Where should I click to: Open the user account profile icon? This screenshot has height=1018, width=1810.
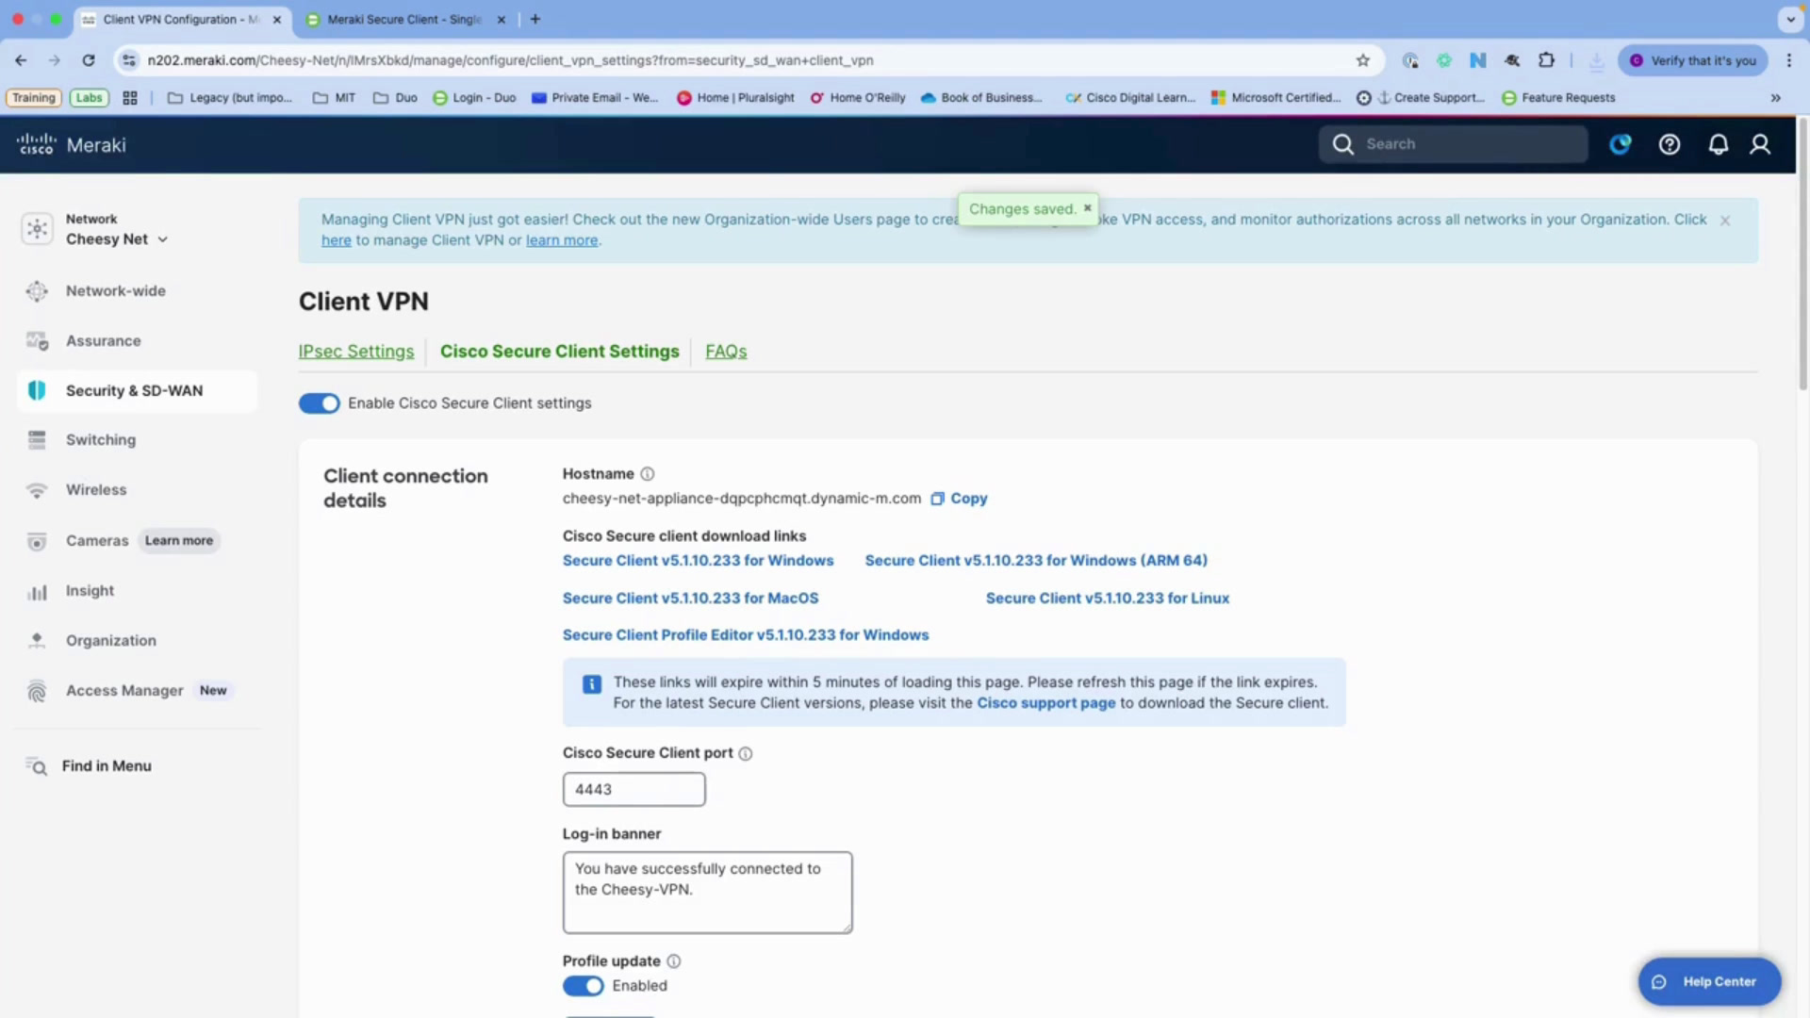click(x=1760, y=144)
